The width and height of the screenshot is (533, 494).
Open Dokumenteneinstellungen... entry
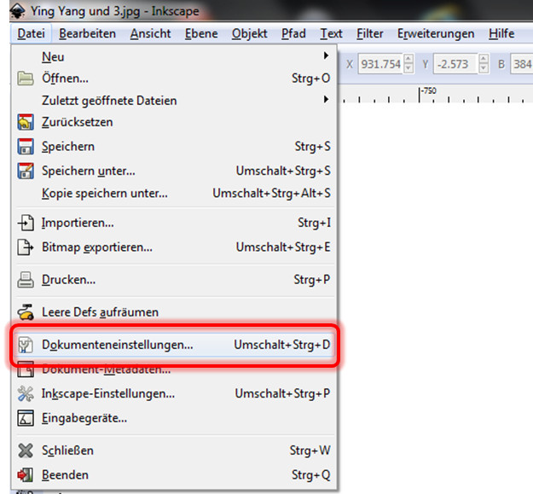[x=174, y=345]
